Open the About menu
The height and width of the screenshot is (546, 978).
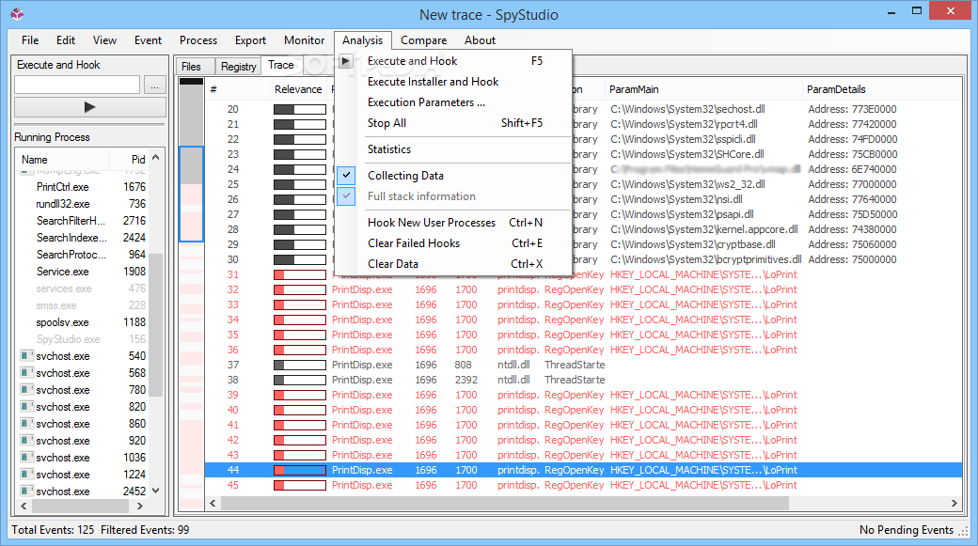[480, 40]
